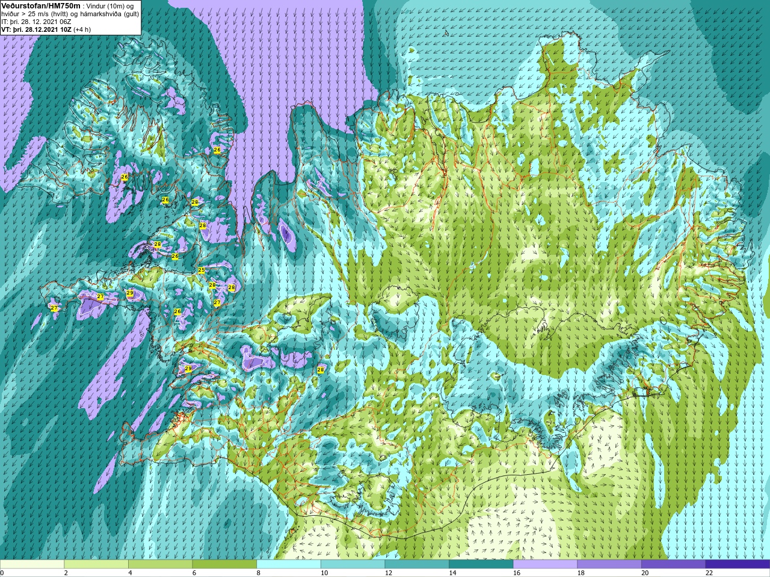Image resolution: width=770 pixels, height=577 pixels.
Task: Click the 2–4 m/s light green legend swatch
Action: pos(96,564)
